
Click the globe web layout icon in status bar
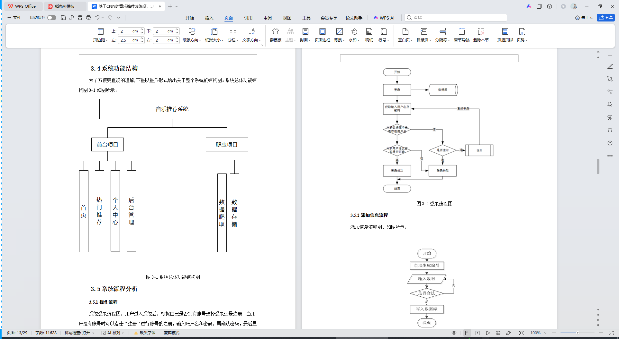pos(498,333)
